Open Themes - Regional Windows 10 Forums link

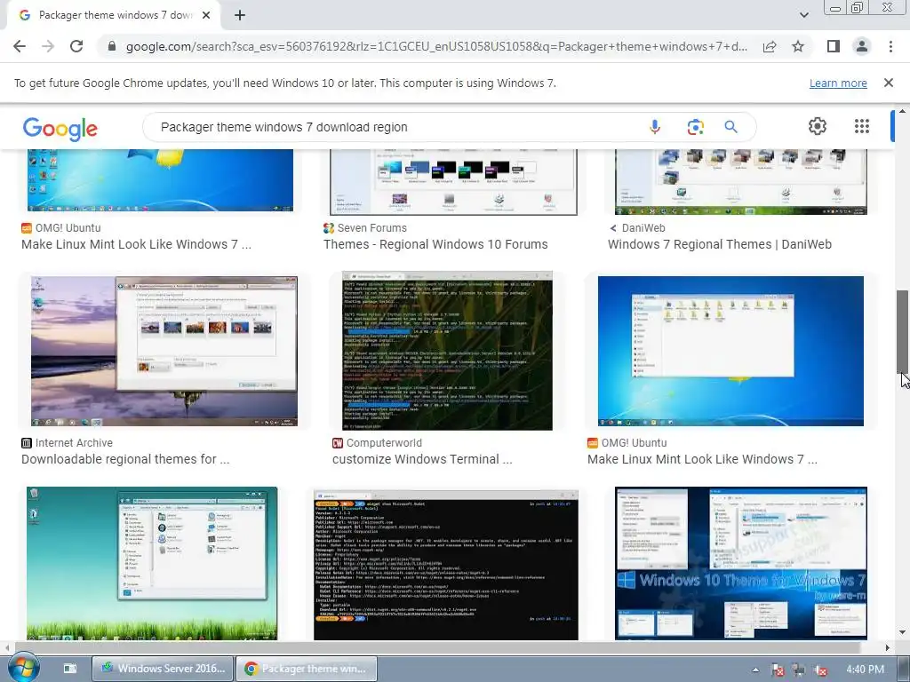point(435,244)
